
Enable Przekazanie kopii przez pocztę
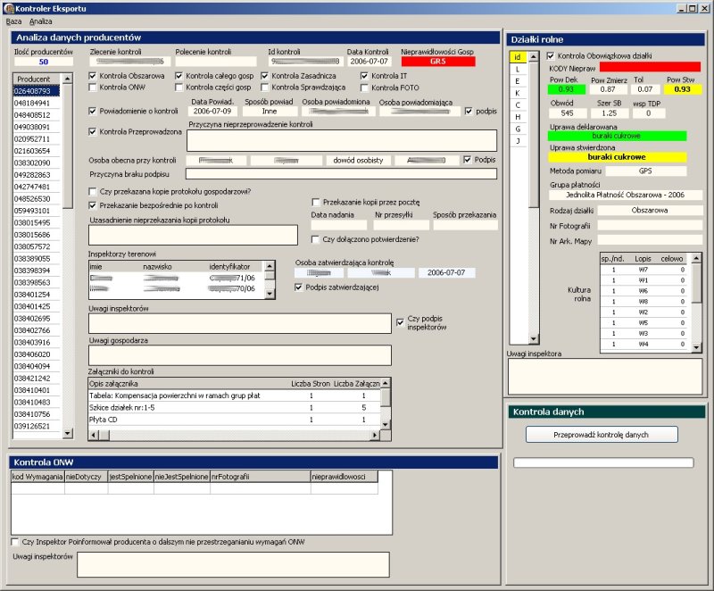(316, 202)
